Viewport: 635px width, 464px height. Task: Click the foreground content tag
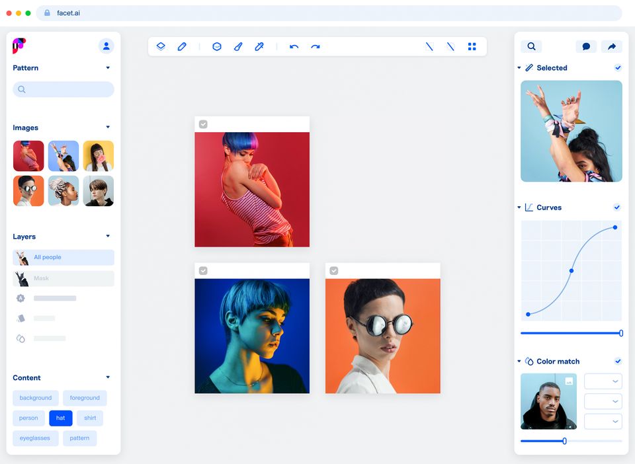click(85, 398)
